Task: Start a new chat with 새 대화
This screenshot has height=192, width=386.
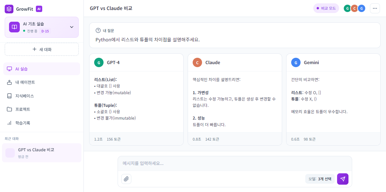Action: pyautogui.click(x=42, y=49)
